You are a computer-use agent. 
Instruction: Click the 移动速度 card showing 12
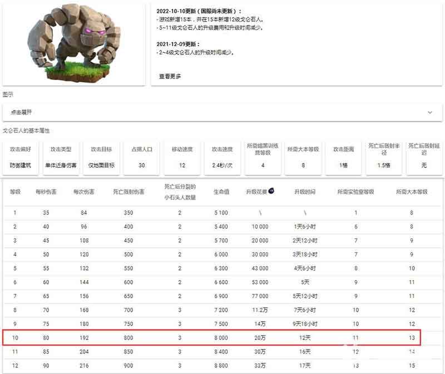(181, 157)
